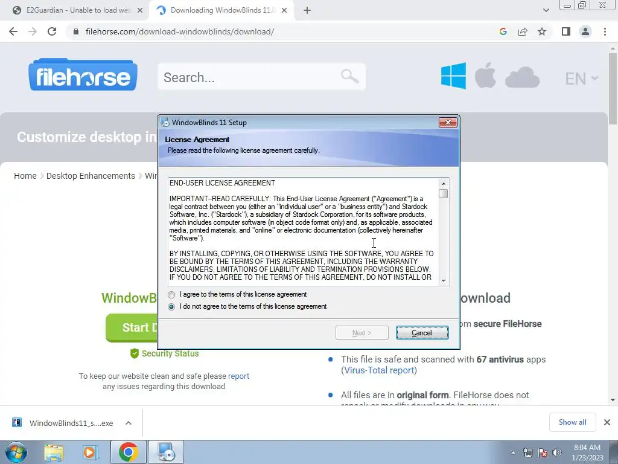Click the Setup installer taskbar icon
This screenshot has height=464, width=618.
[166, 452]
